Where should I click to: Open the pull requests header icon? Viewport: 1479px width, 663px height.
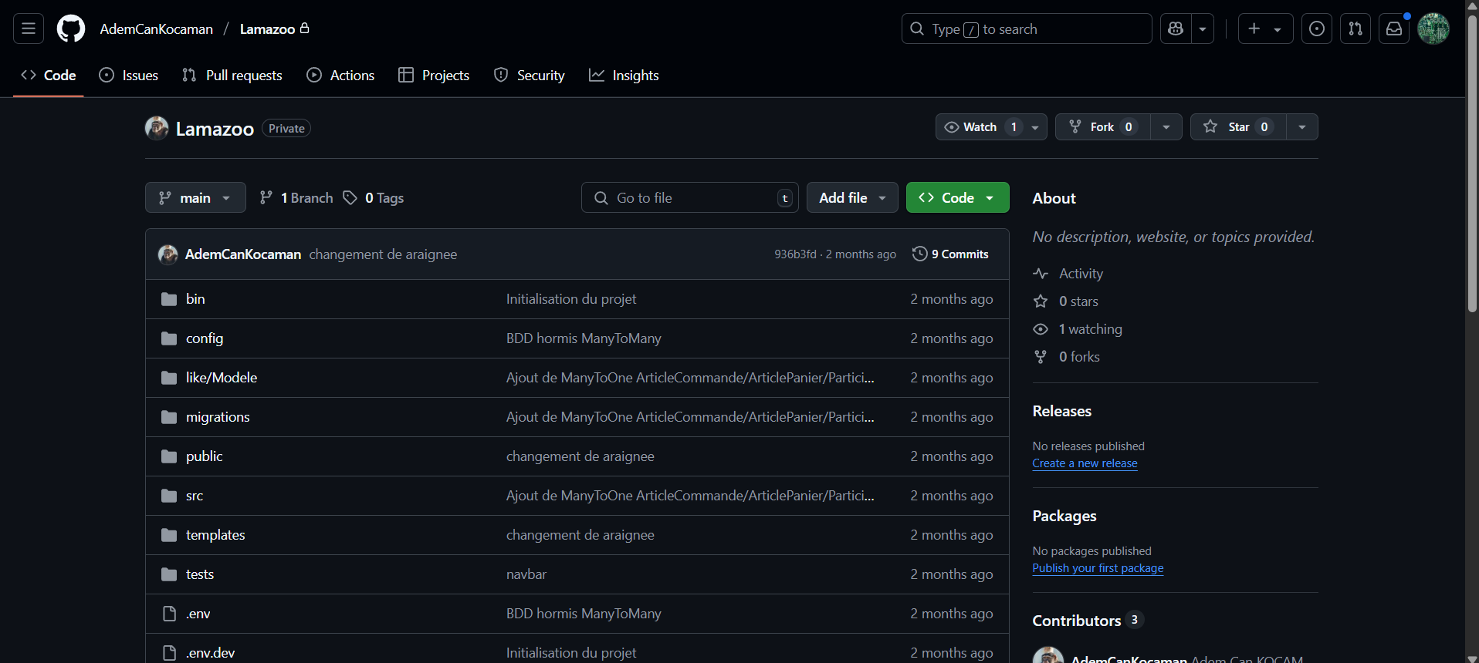(x=1355, y=29)
